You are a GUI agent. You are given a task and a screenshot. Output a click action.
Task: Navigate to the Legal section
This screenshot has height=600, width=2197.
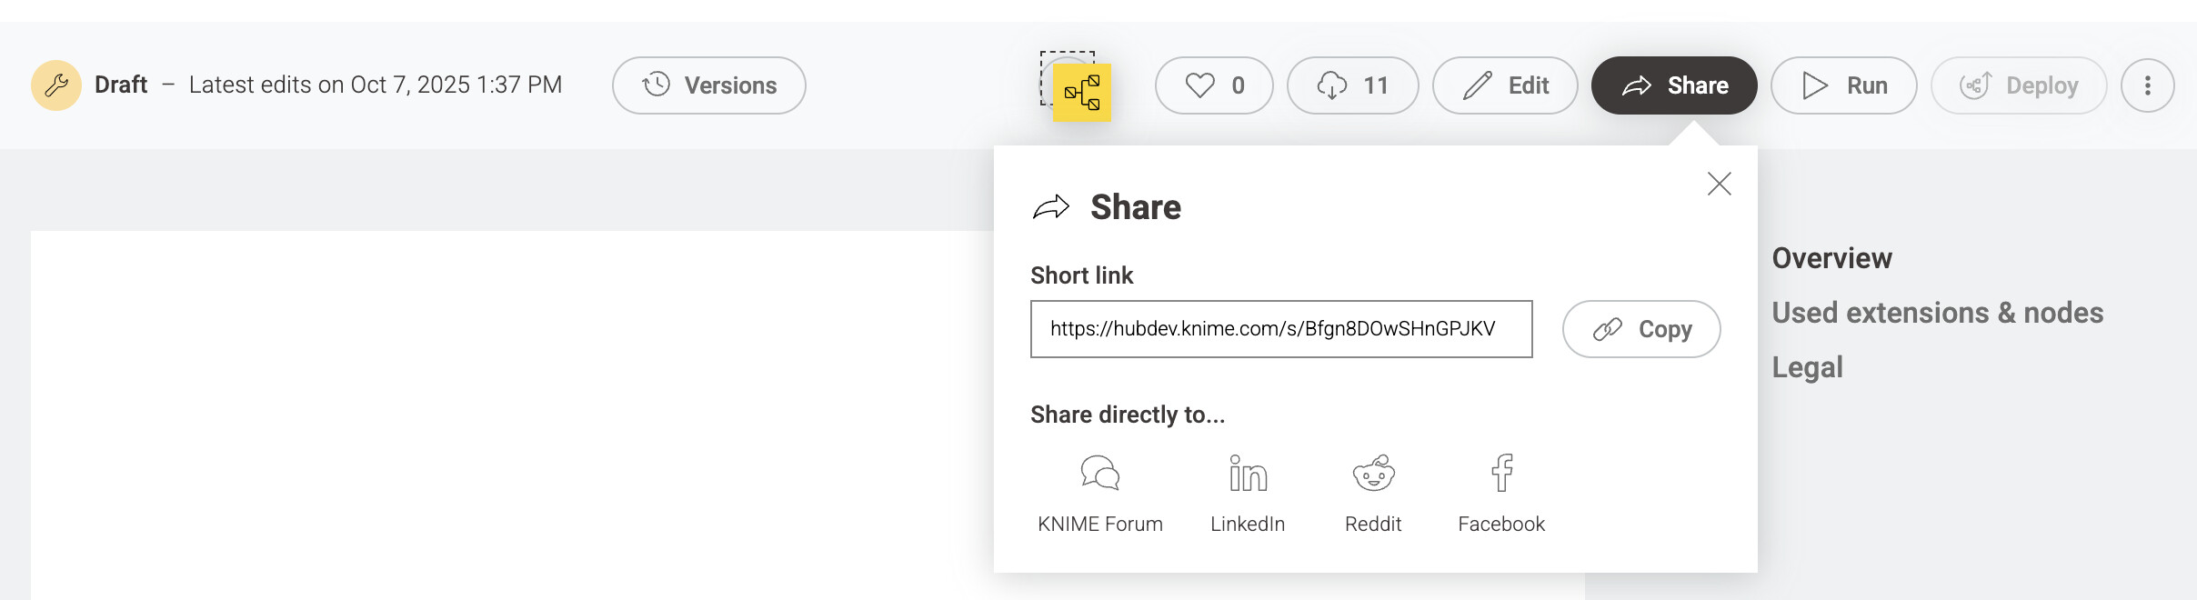click(x=1807, y=367)
